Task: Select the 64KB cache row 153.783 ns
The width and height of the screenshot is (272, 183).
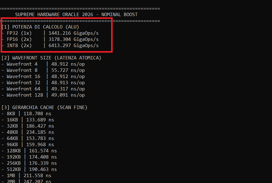Action: click(x=28, y=138)
